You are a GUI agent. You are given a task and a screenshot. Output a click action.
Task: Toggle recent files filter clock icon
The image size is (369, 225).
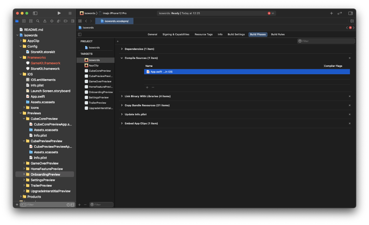[x=68, y=204]
